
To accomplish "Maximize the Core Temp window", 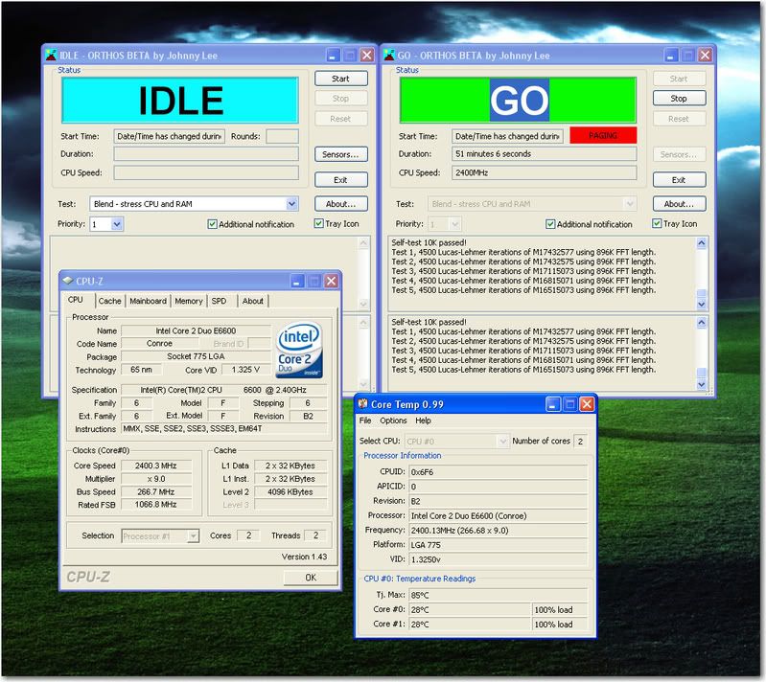I will (x=570, y=404).
